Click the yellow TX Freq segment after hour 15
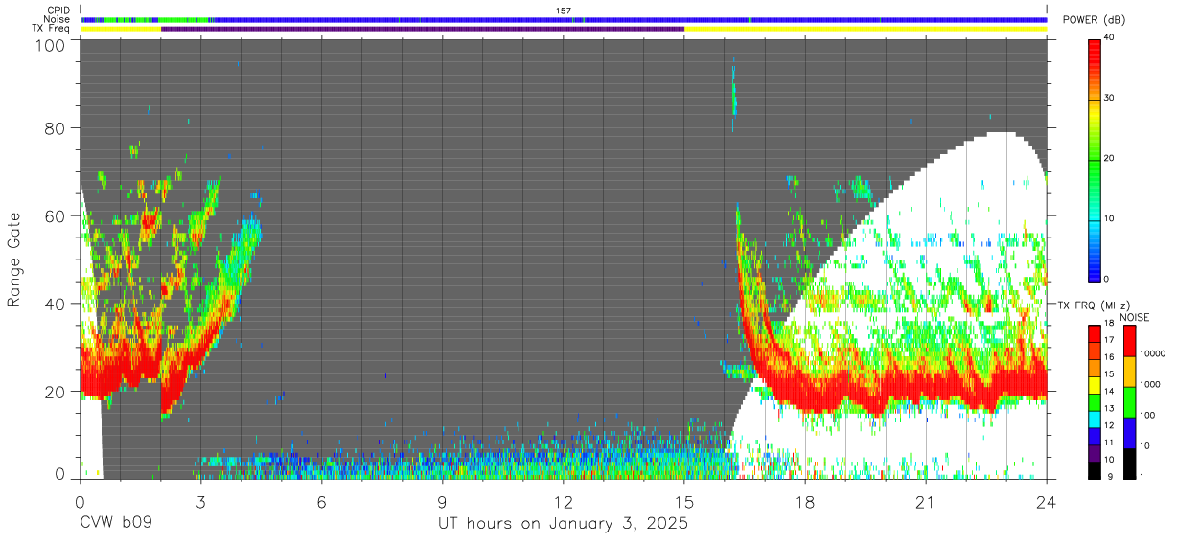 tap(865, 29)
